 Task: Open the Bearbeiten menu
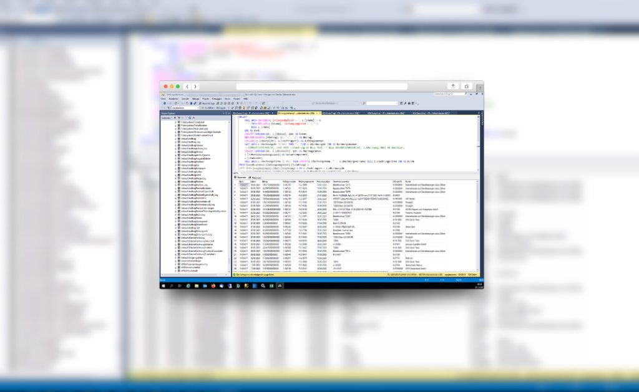point(173,99)
